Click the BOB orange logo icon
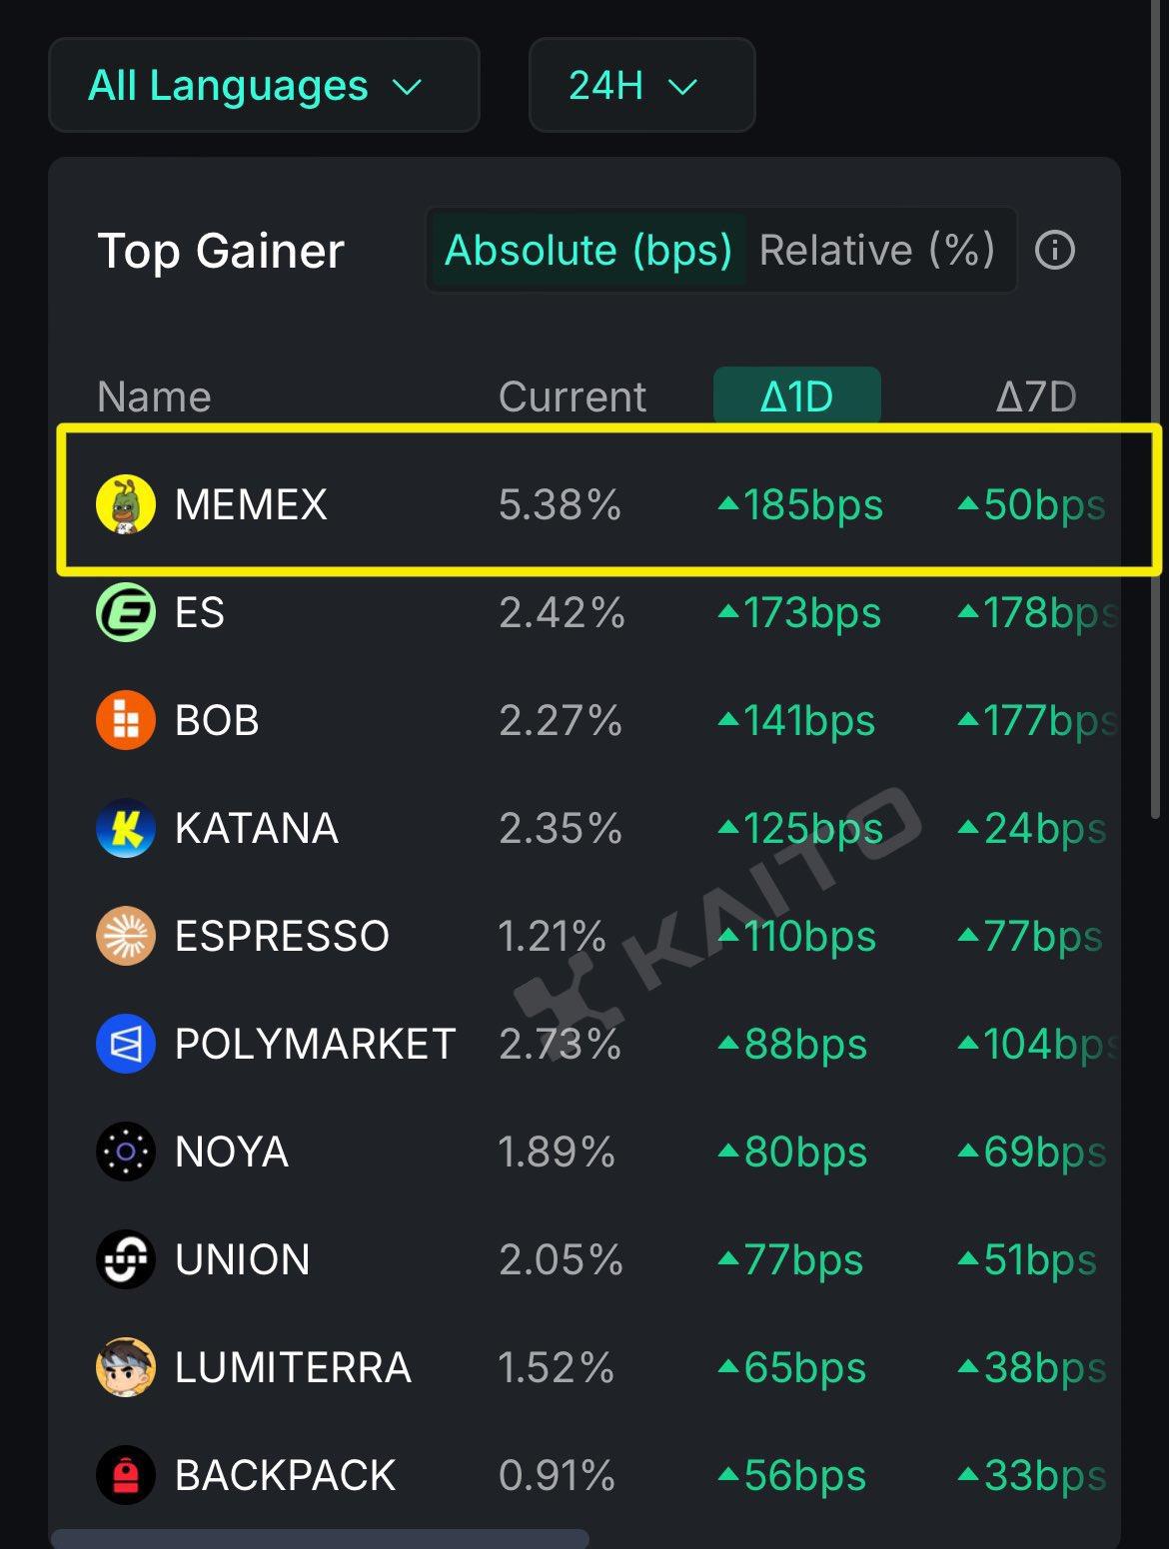1169x1549 pixels. [126, 720]
